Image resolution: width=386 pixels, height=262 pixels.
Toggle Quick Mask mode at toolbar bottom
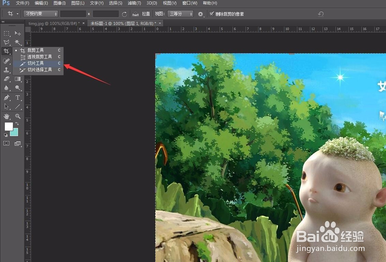point(6,143)
